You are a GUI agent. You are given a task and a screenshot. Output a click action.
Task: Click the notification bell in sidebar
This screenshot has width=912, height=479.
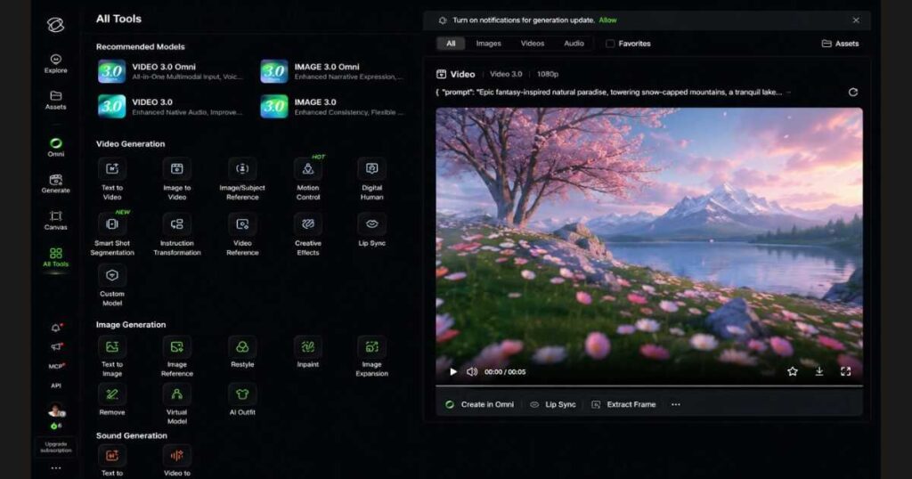pyautogui.click(x=56, y=328)
